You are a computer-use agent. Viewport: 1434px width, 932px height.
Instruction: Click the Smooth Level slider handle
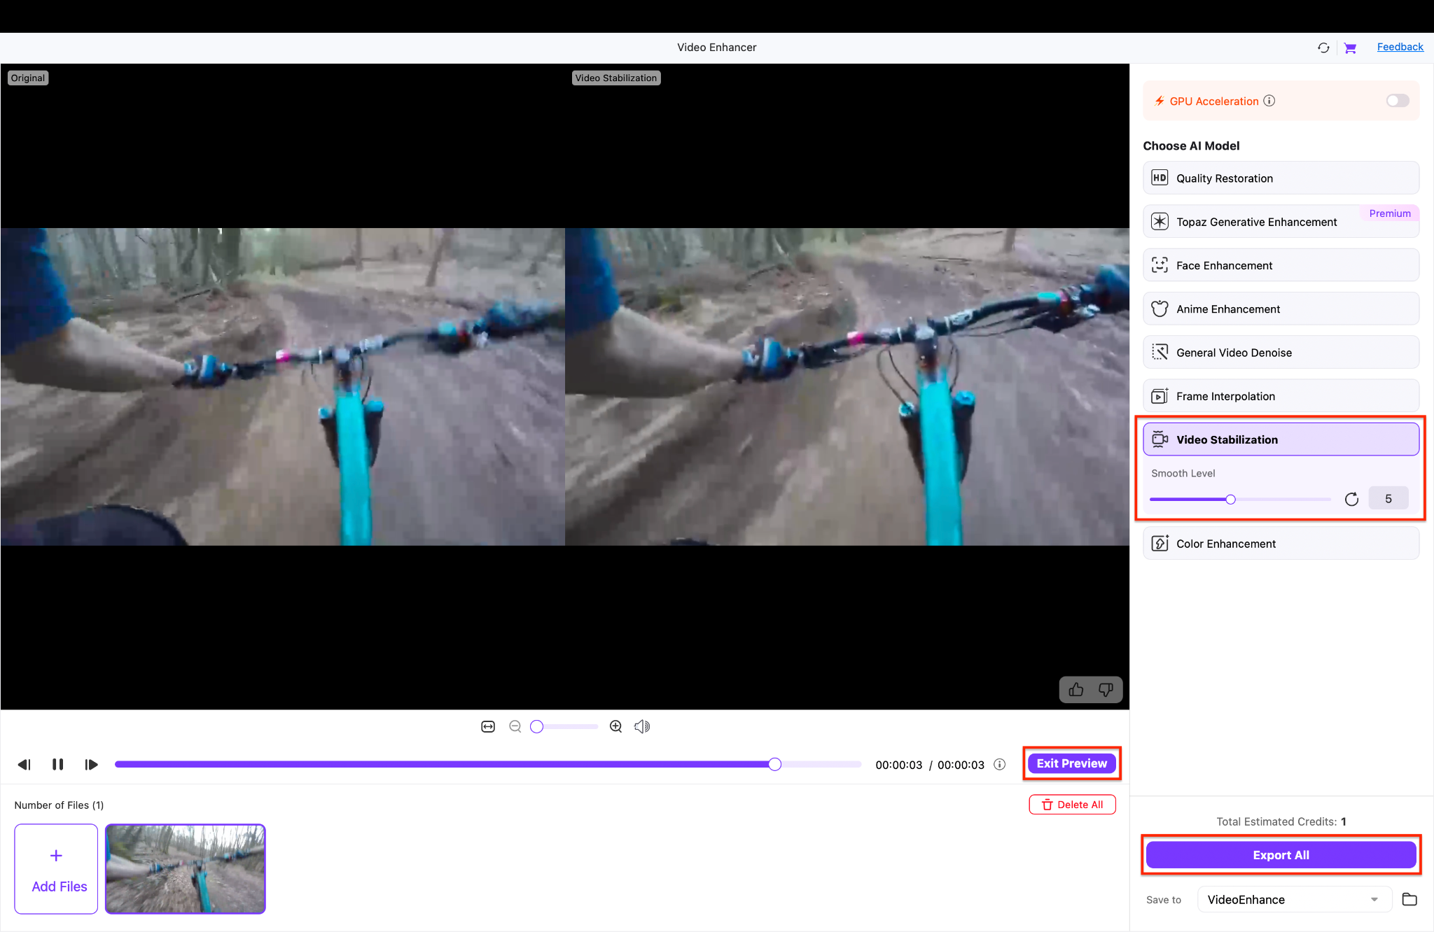point(1230,499)
